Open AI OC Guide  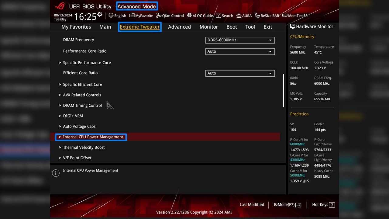coord(200,16)
